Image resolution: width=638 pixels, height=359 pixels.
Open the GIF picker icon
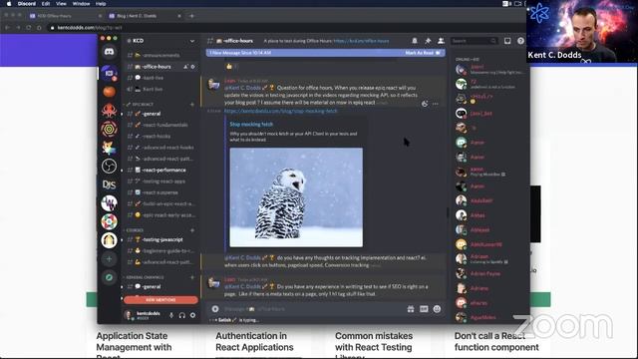coord(424,309)
